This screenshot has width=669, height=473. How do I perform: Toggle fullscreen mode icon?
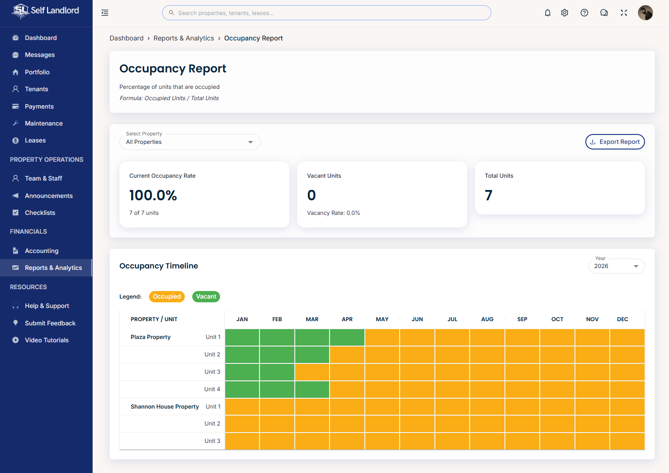(x=623, y=13)
